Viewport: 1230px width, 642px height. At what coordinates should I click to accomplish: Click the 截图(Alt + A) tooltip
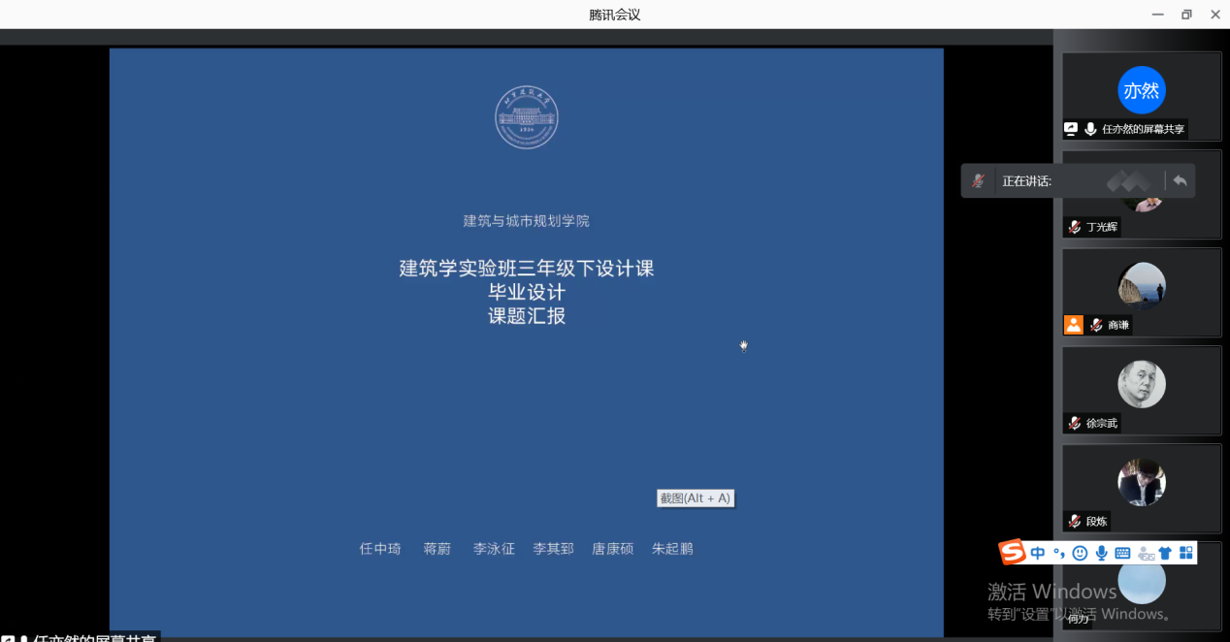[695, 498]
